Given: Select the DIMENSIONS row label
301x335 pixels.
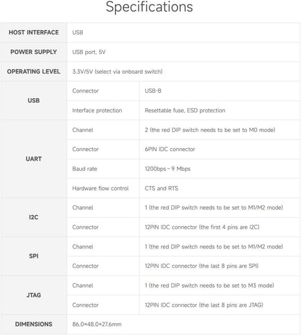Looking at the screenshot, I should (34, 324).
